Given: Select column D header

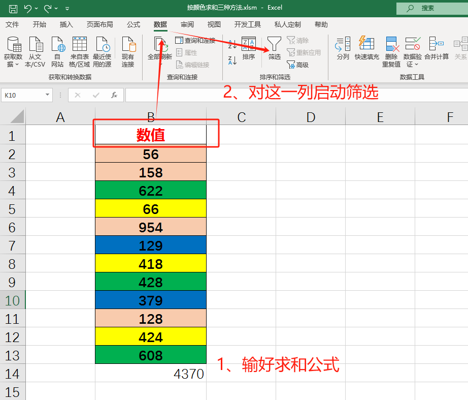Looking at the screenshot, I should point(311,117).
